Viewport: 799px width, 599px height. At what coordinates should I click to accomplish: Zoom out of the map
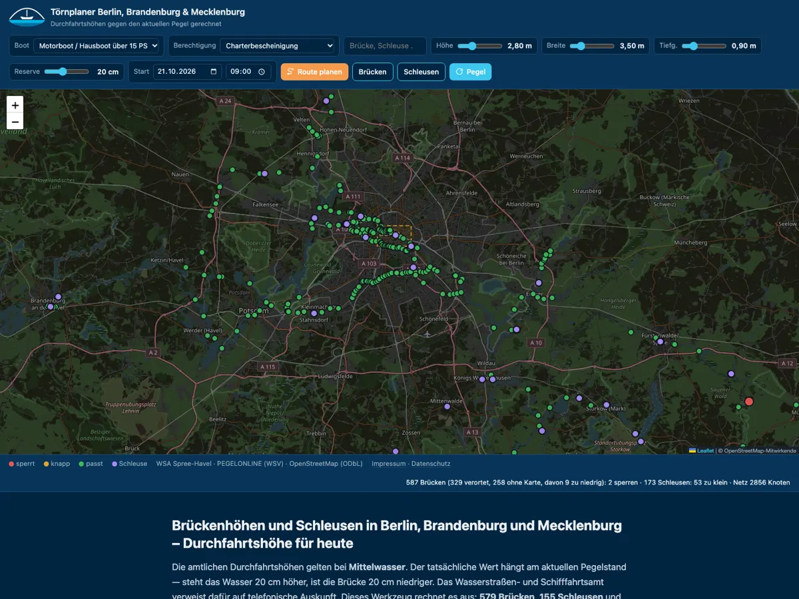click(x=15, y=122)
